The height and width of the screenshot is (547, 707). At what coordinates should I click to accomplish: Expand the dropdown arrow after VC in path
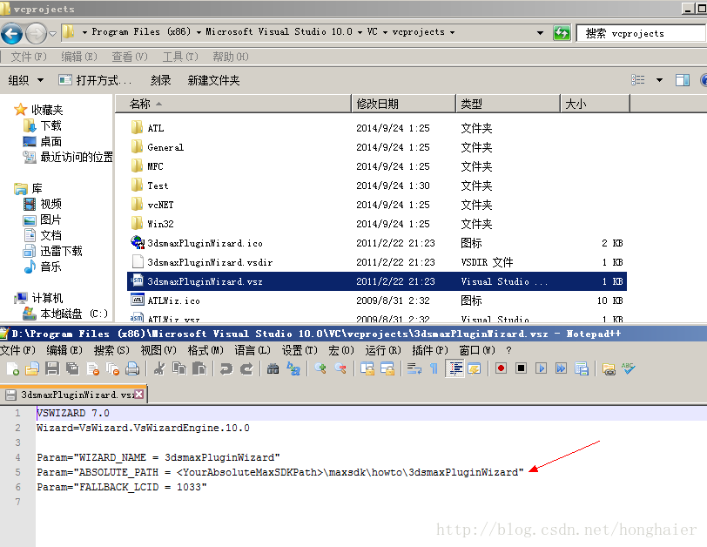tap(385, 32)
